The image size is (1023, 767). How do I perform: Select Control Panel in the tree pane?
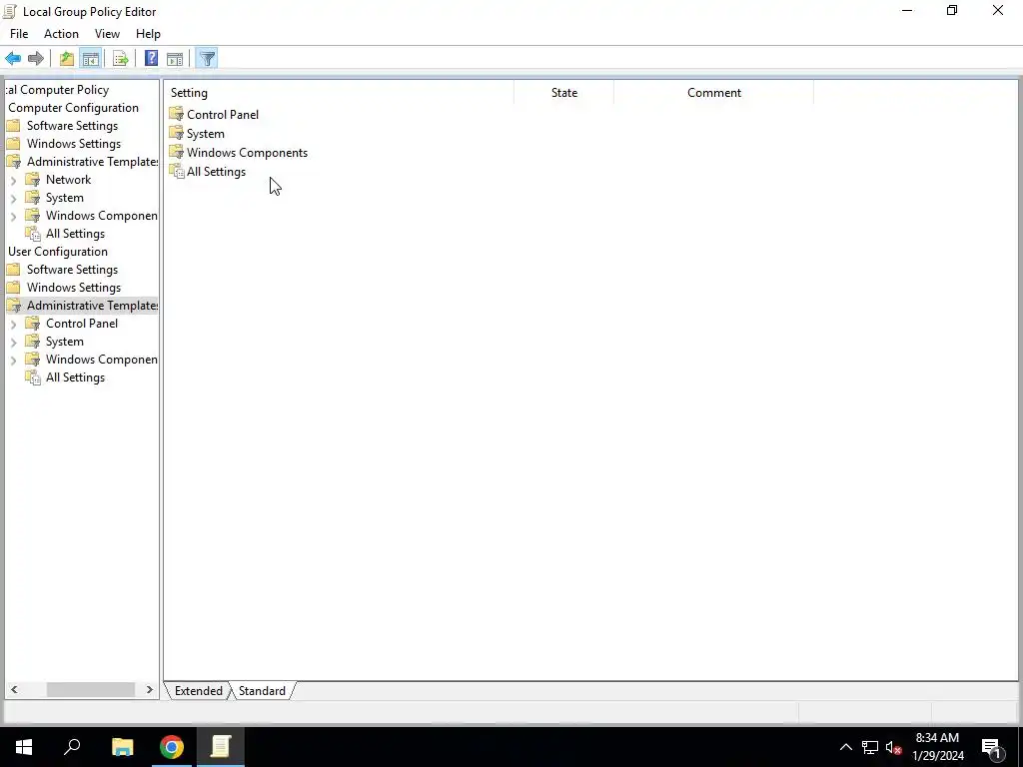point(82,324)
